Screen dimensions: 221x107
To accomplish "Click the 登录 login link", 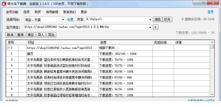I will [x=210, y=12].
